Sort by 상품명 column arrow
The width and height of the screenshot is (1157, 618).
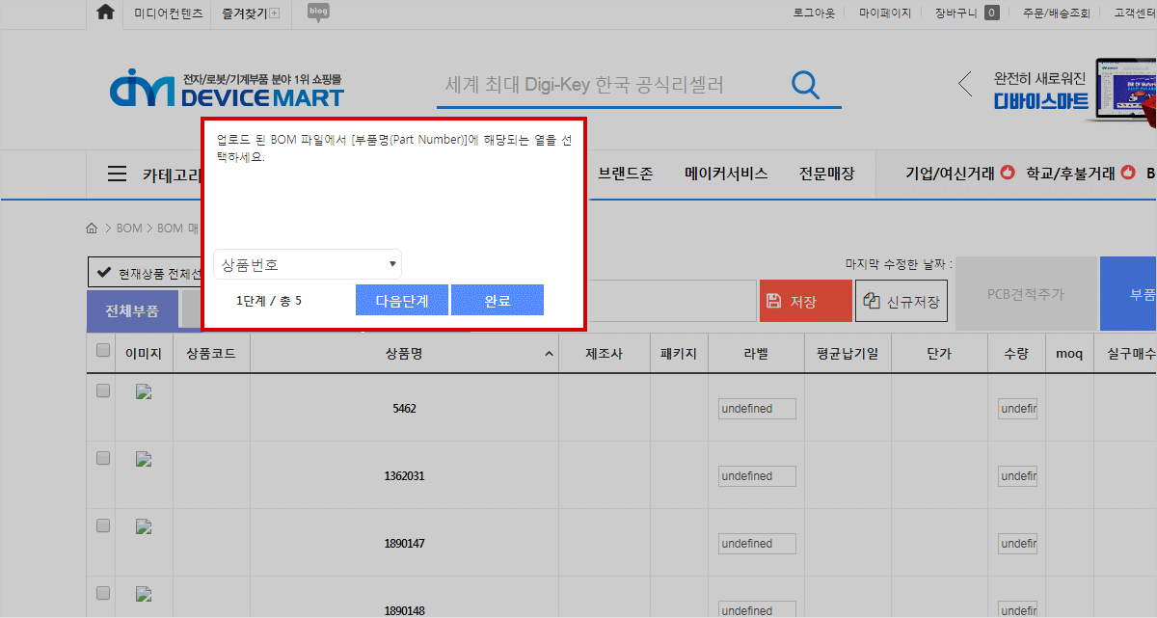pos(549,355)
